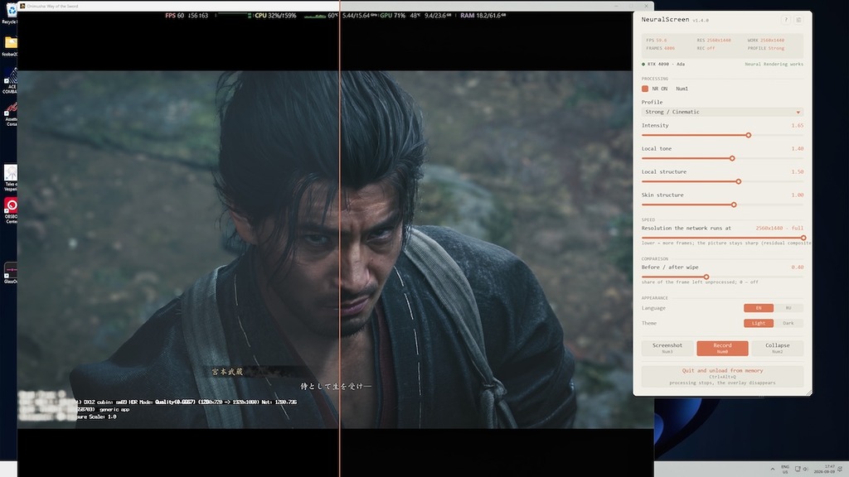
Task: Click the Local structure slider handle
Action: point(739,181)
